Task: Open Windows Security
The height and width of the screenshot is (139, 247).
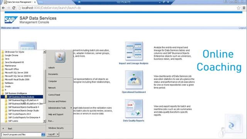Action: pyautogui.click(x=56, y=128)
